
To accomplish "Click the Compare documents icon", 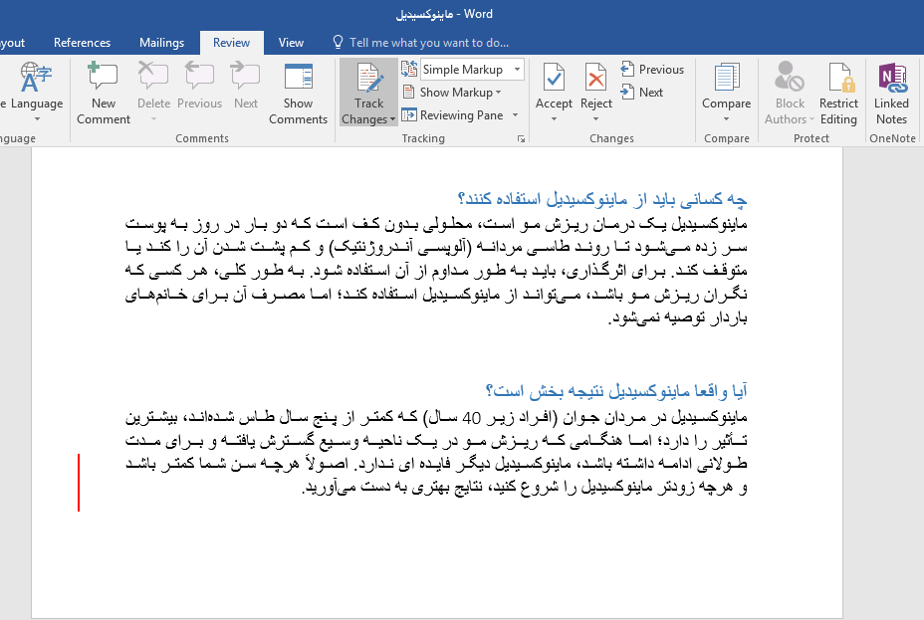I will point(726,78).
